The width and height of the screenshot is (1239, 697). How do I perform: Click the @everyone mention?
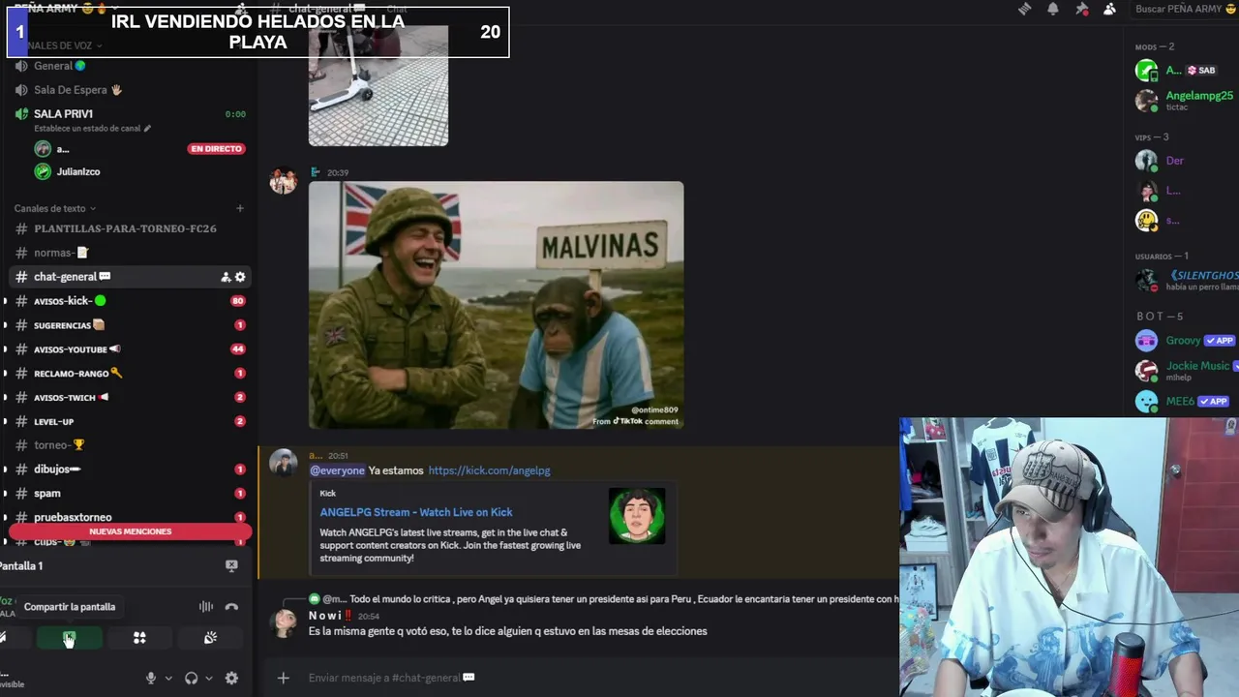click(x=337, y=470)
